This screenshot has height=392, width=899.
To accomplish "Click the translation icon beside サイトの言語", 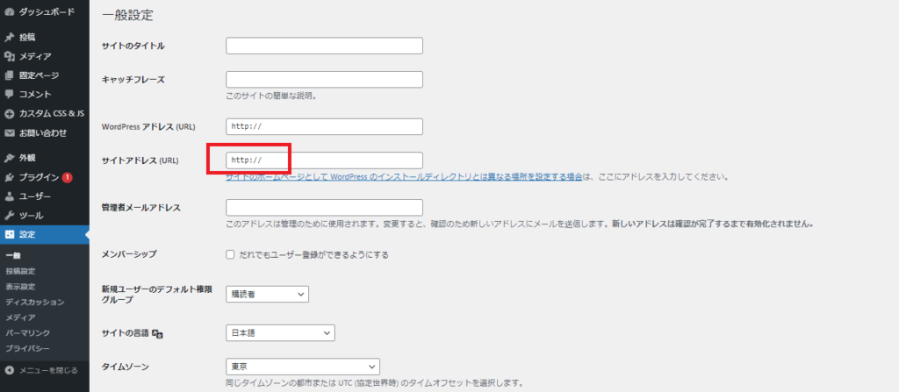I will 158,334.
